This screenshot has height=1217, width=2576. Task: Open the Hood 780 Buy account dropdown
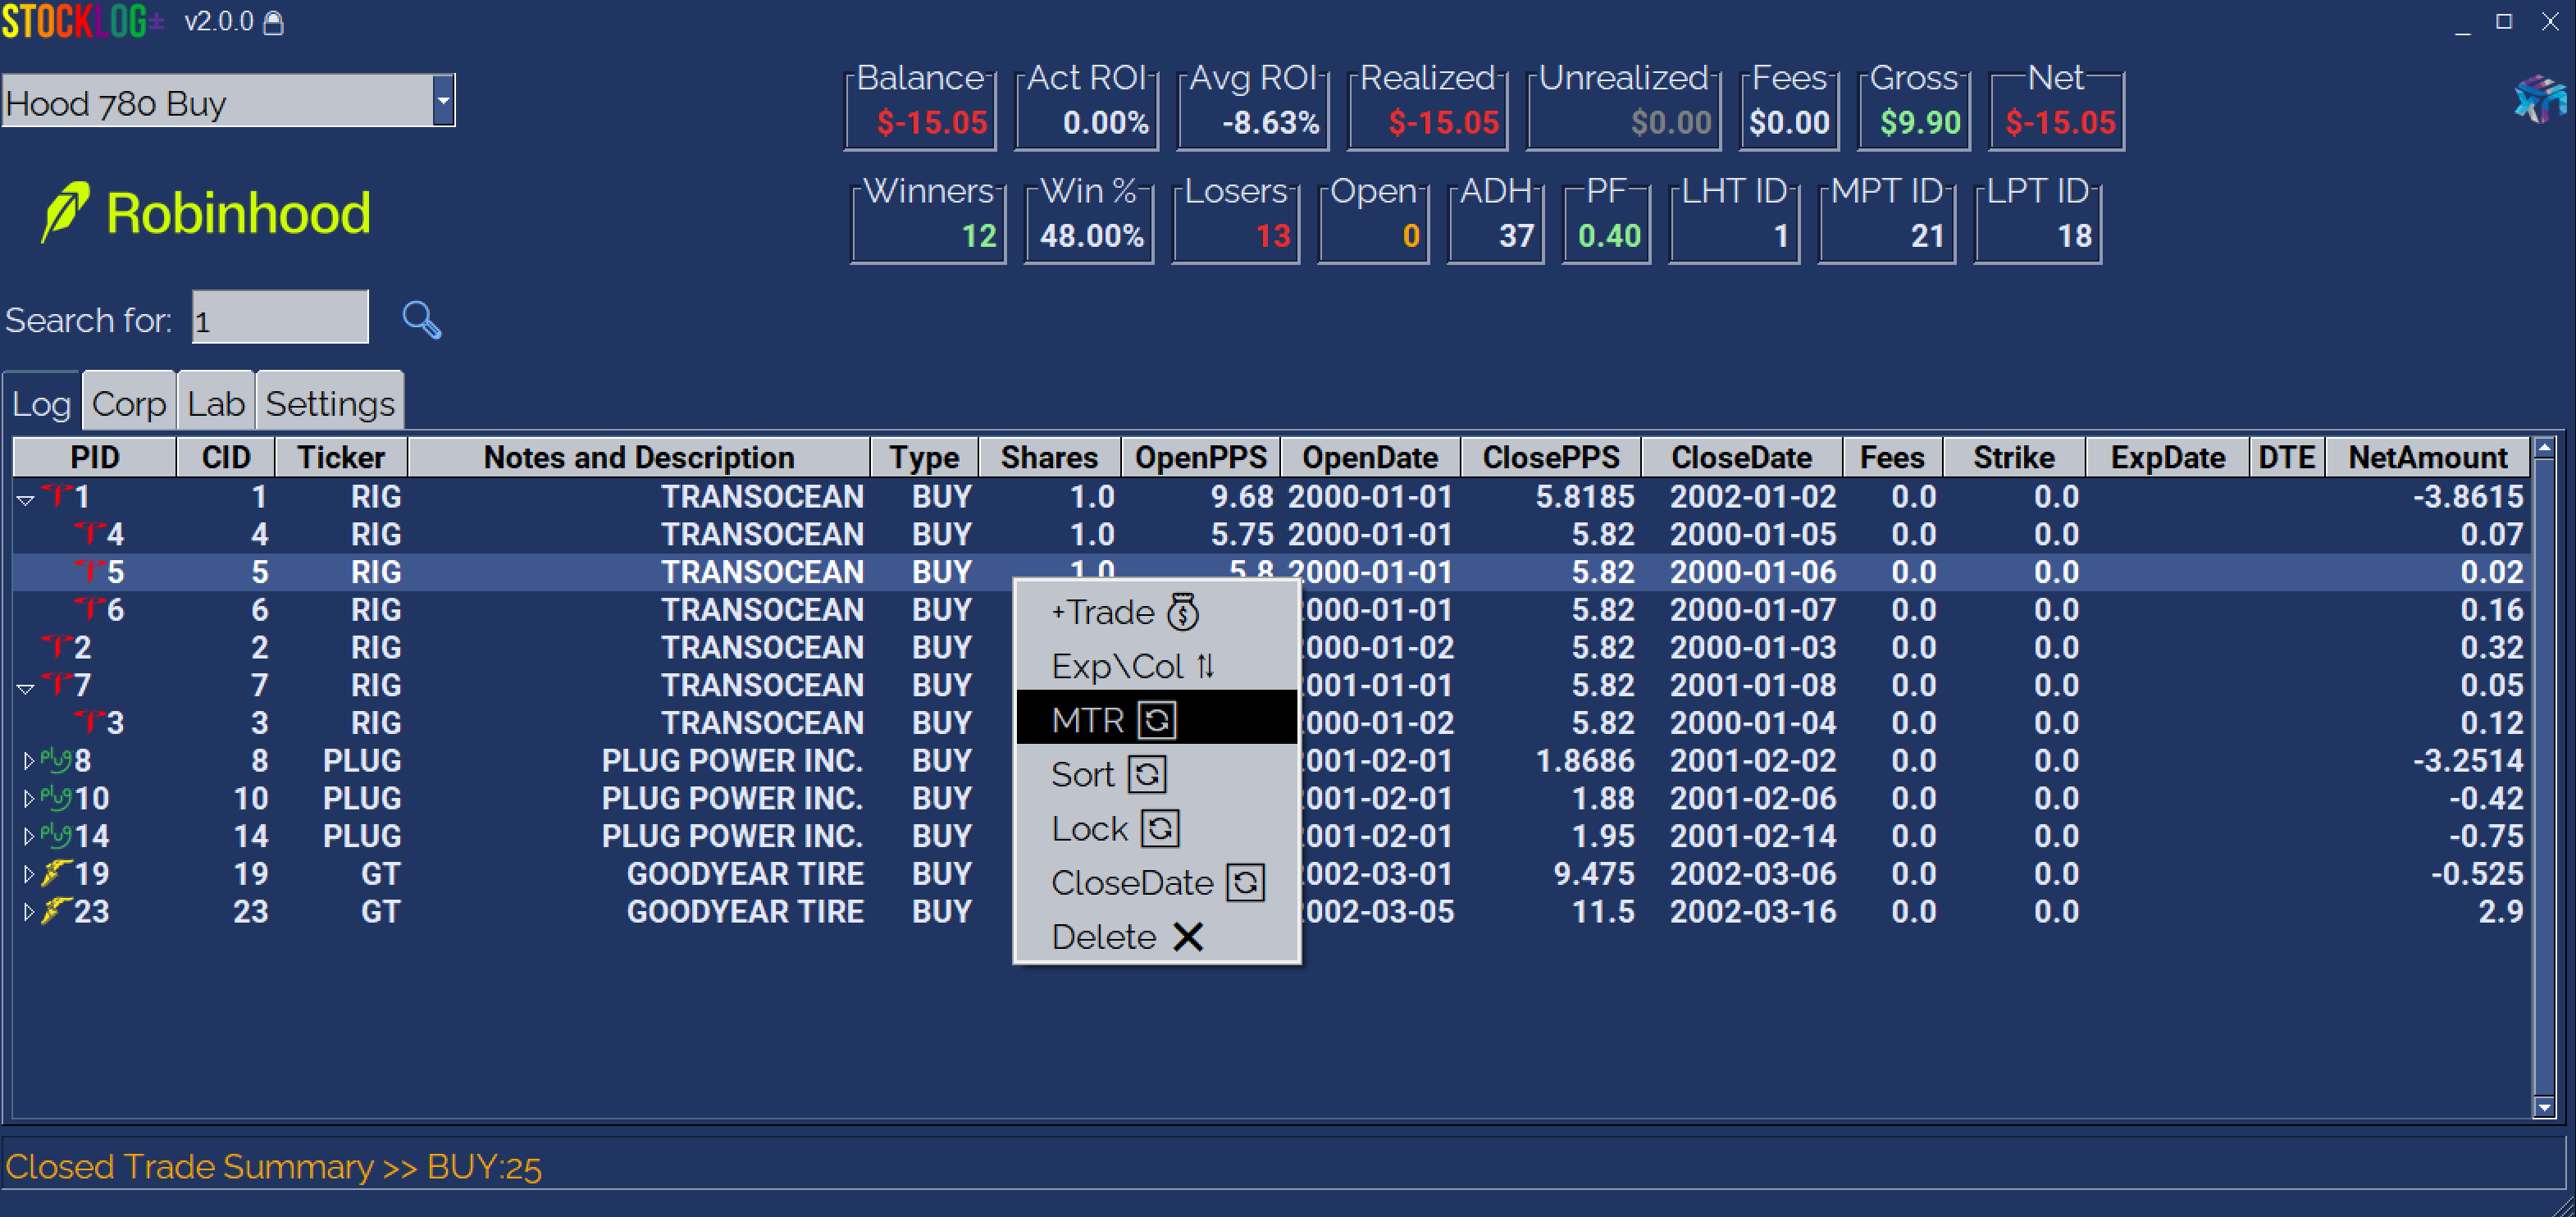[x=443, y=102]
